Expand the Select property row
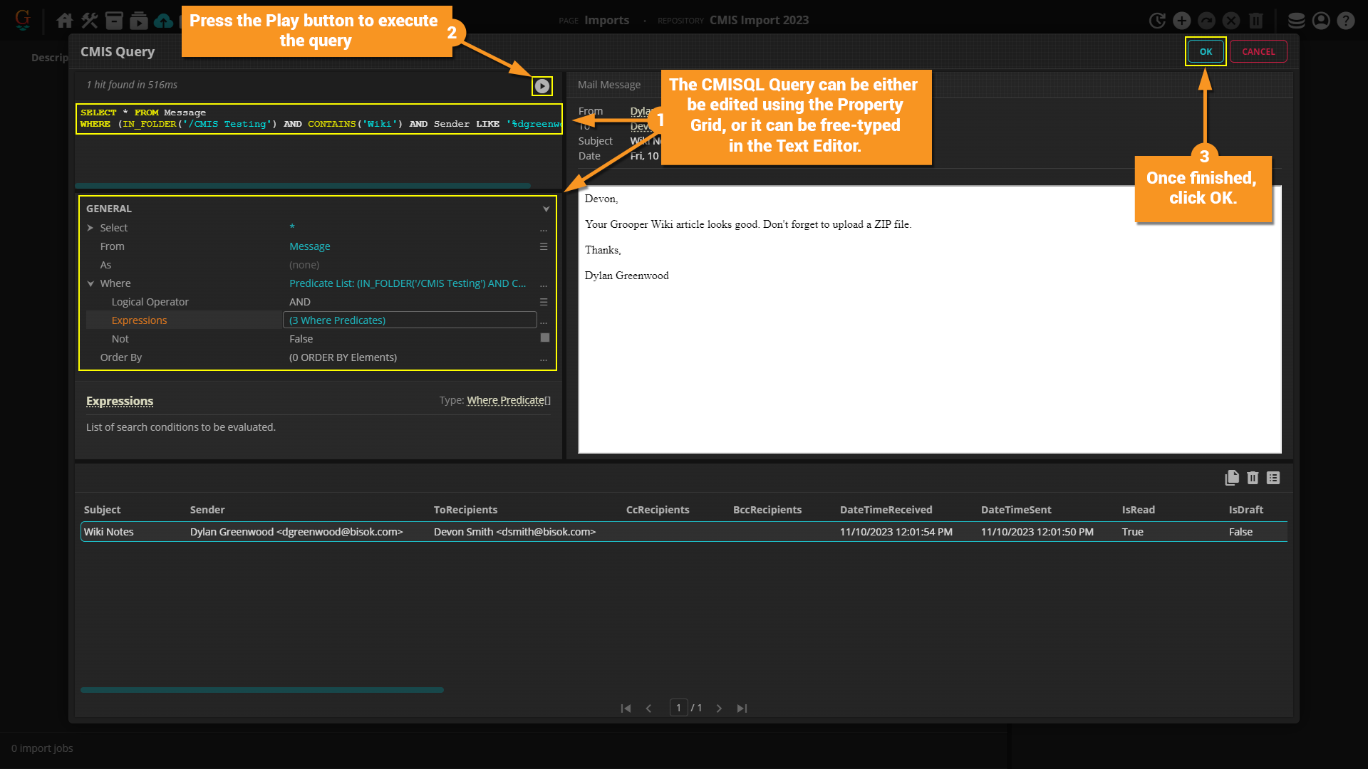Viewport: 1368px width, 769px height. [90, 228]
